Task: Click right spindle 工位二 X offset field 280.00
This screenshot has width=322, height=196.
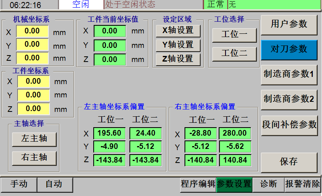Action: point(235,133)
